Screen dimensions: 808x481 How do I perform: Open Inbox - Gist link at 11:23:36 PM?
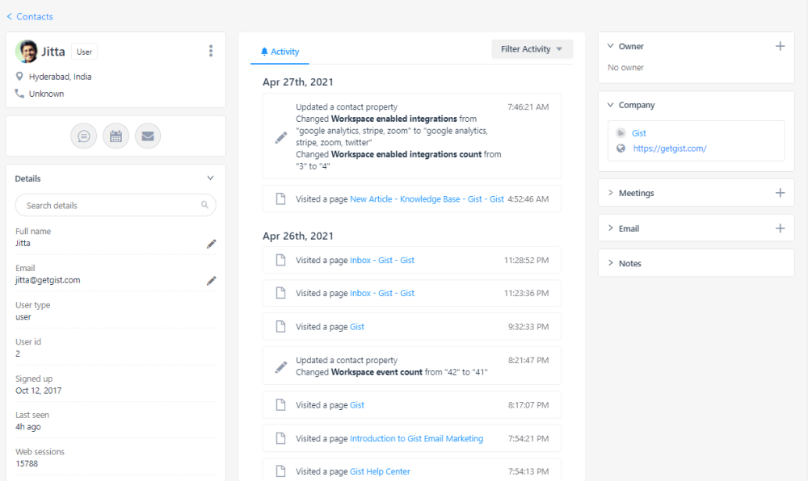382,293
